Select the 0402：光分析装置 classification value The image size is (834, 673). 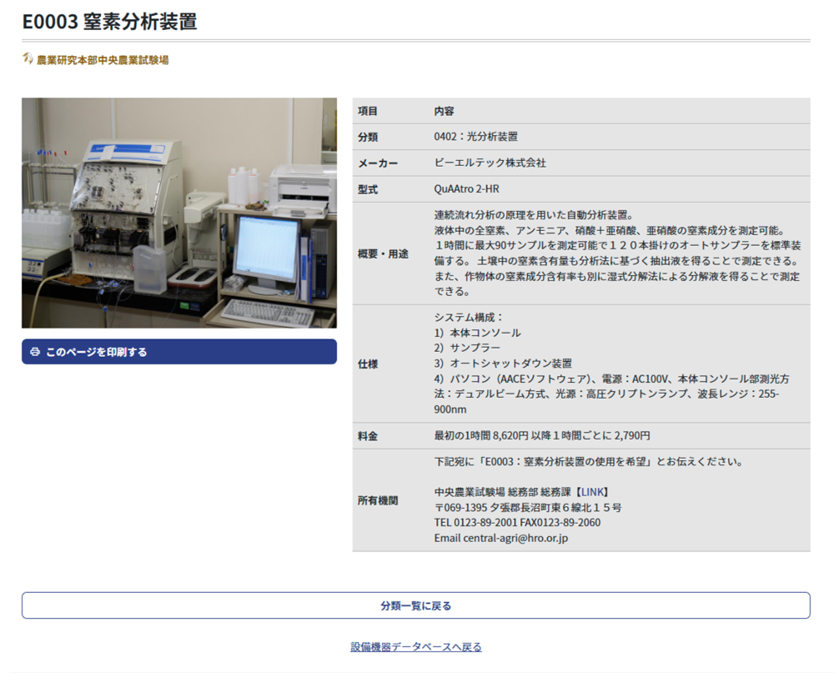click(475, 137)
